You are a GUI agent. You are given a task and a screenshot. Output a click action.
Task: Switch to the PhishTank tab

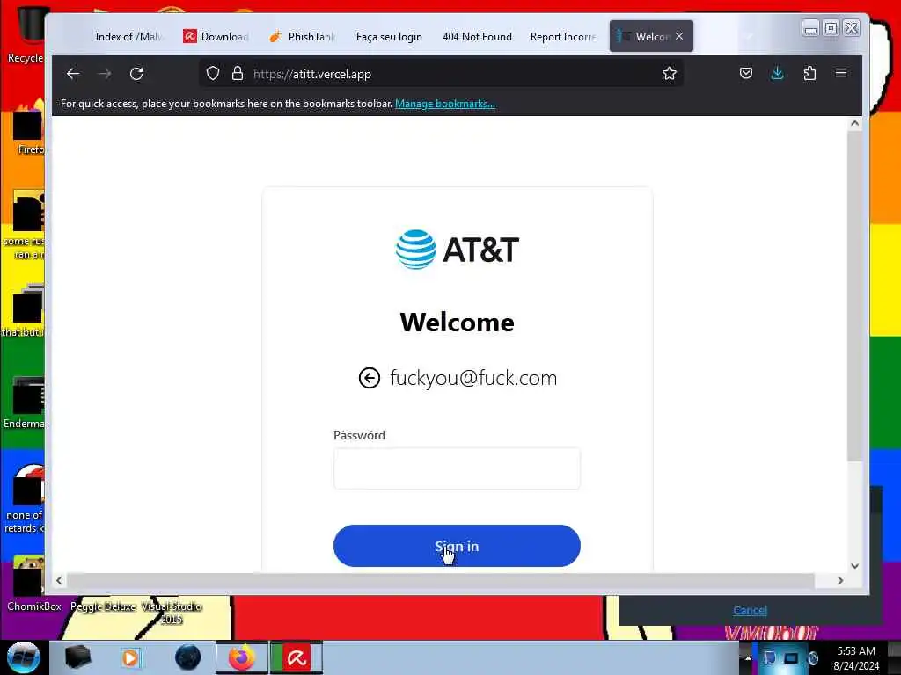click(x=303, y=37)
